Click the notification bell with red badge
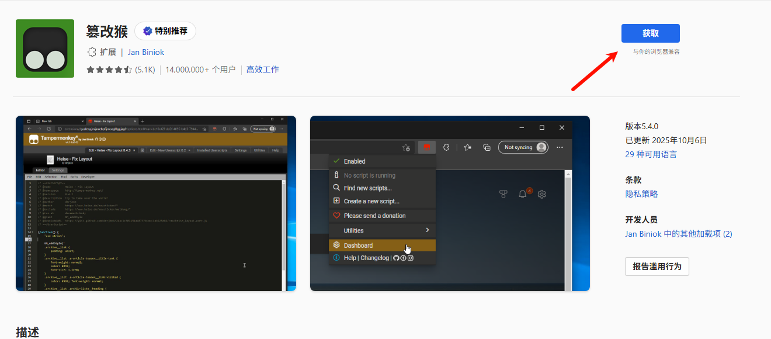The width and height of the screenshot is (771, 339). coord(523,194)
